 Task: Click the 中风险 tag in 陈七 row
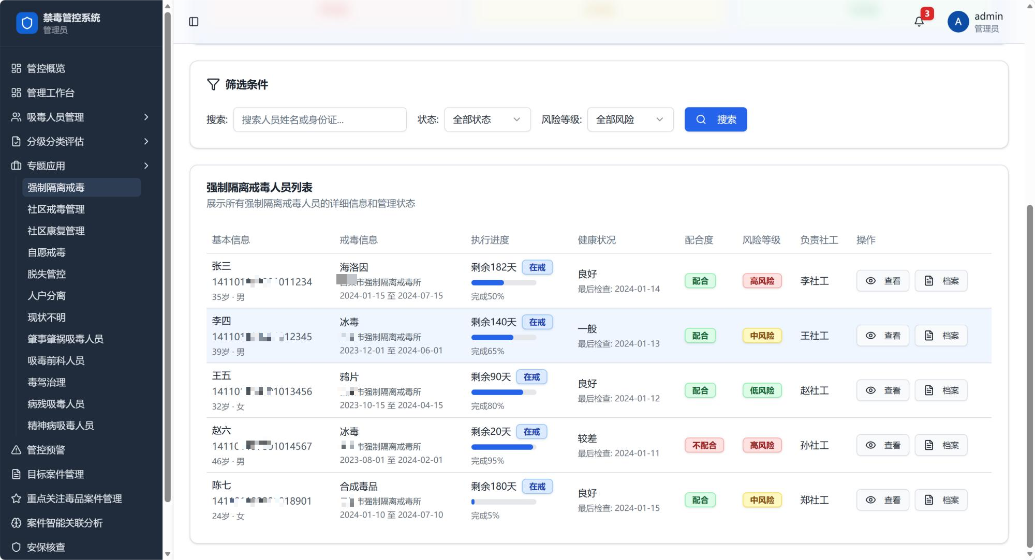pos(762,500)
